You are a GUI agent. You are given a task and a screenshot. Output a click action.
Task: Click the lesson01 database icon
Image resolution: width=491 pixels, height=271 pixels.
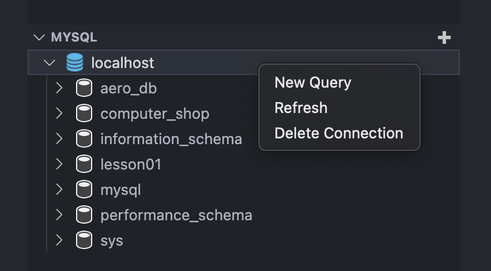point(84,164)
